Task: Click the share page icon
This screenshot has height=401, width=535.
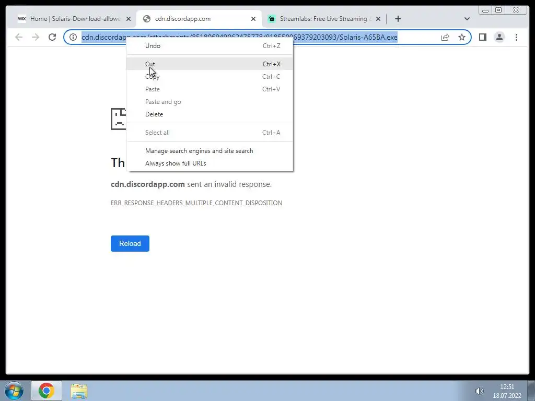Action: [445, 37]
